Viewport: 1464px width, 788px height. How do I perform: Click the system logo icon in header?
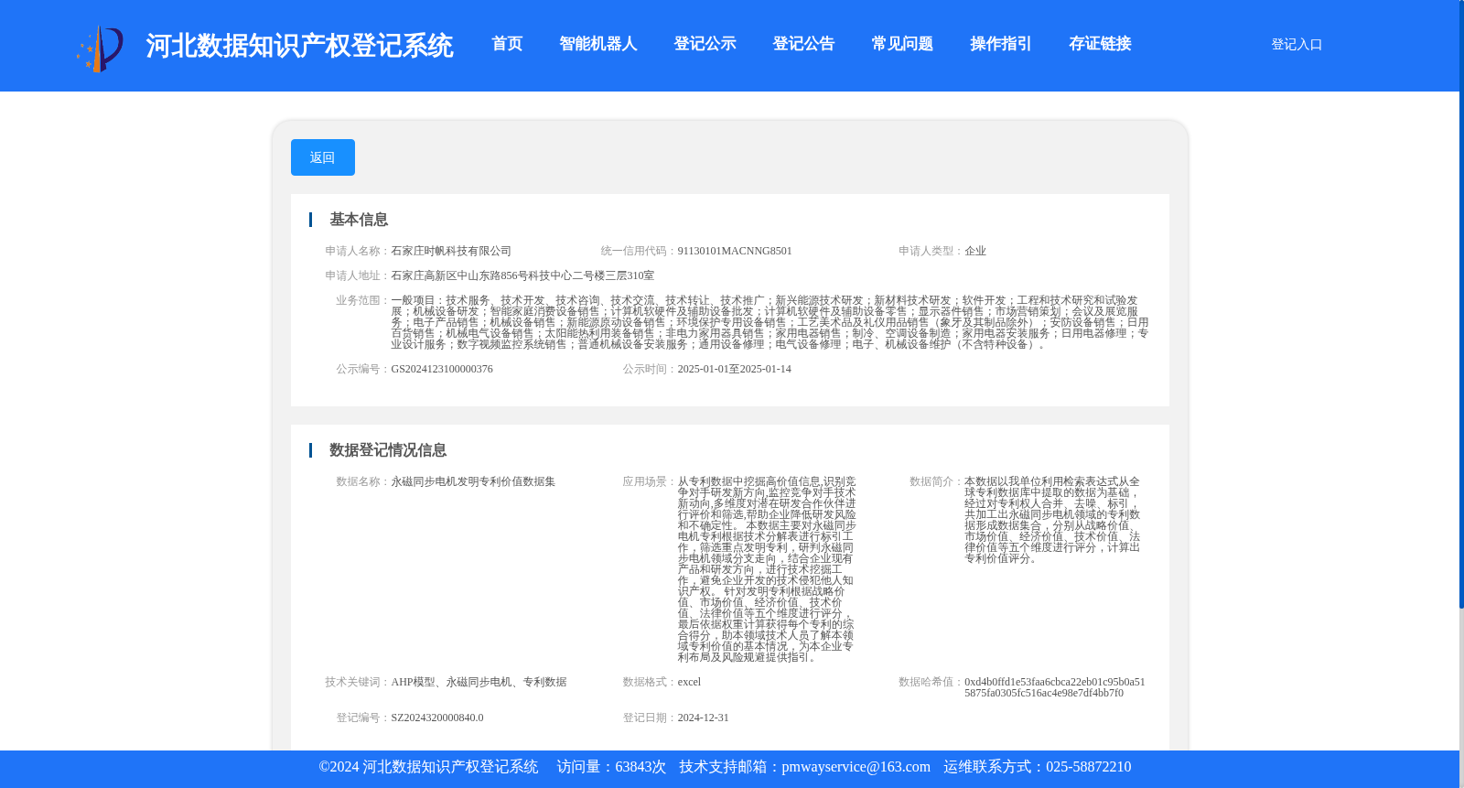tap(100, 48)
